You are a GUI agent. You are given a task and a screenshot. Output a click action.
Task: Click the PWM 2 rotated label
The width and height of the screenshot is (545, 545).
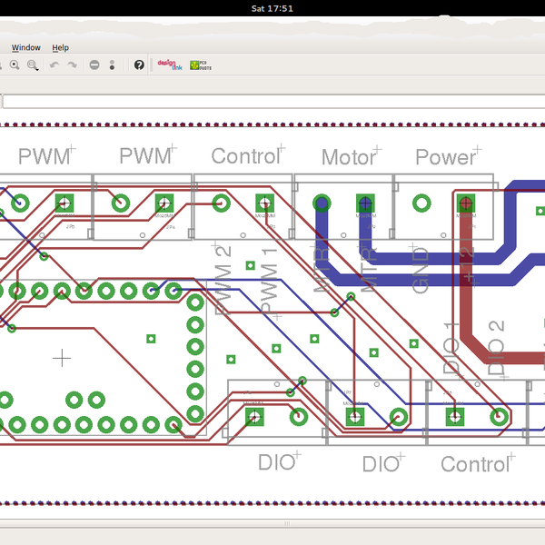tap(223, 280)
